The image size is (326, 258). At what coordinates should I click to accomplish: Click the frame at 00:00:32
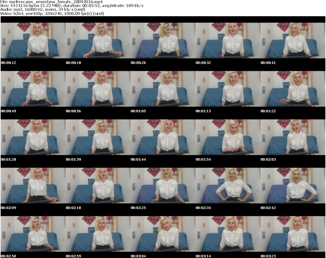point(228,40)
